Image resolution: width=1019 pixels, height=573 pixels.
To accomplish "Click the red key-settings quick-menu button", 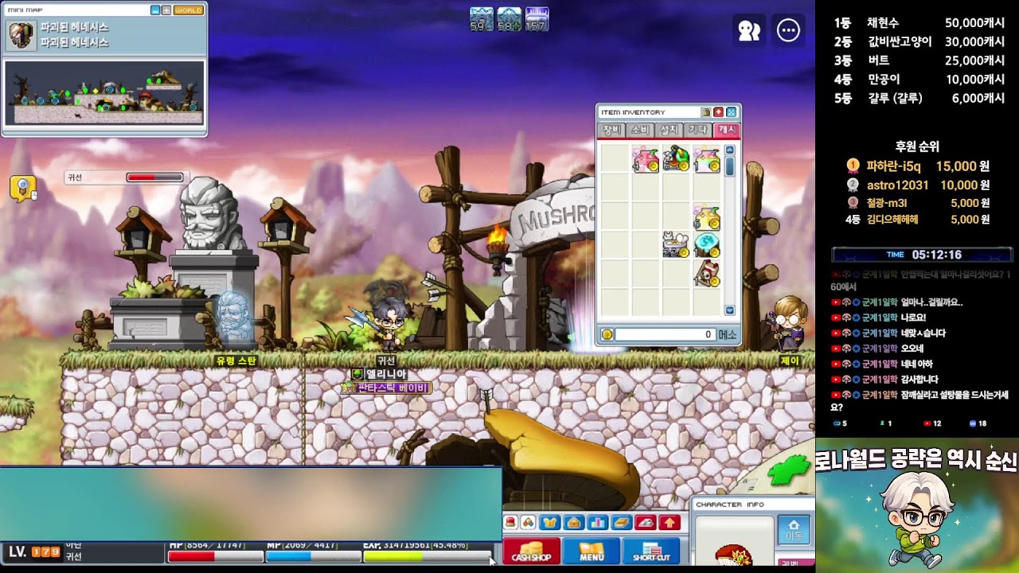I will coord(645,523).
